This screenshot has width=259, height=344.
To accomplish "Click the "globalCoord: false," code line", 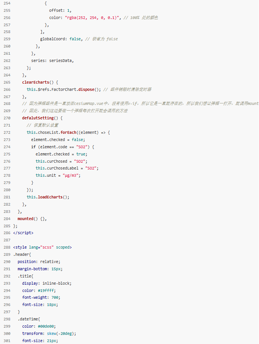I will (62, 39).
